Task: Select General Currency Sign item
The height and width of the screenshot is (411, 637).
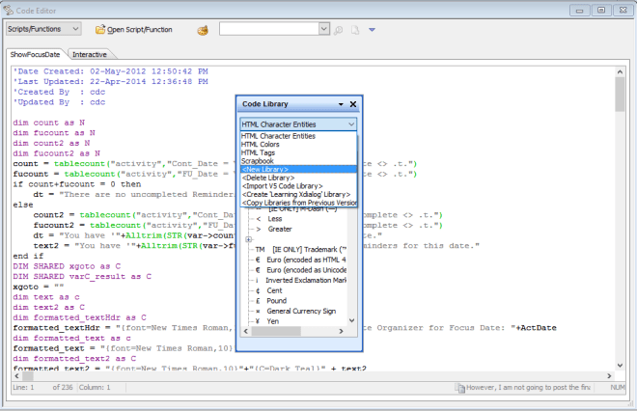Action: [301, 311]
